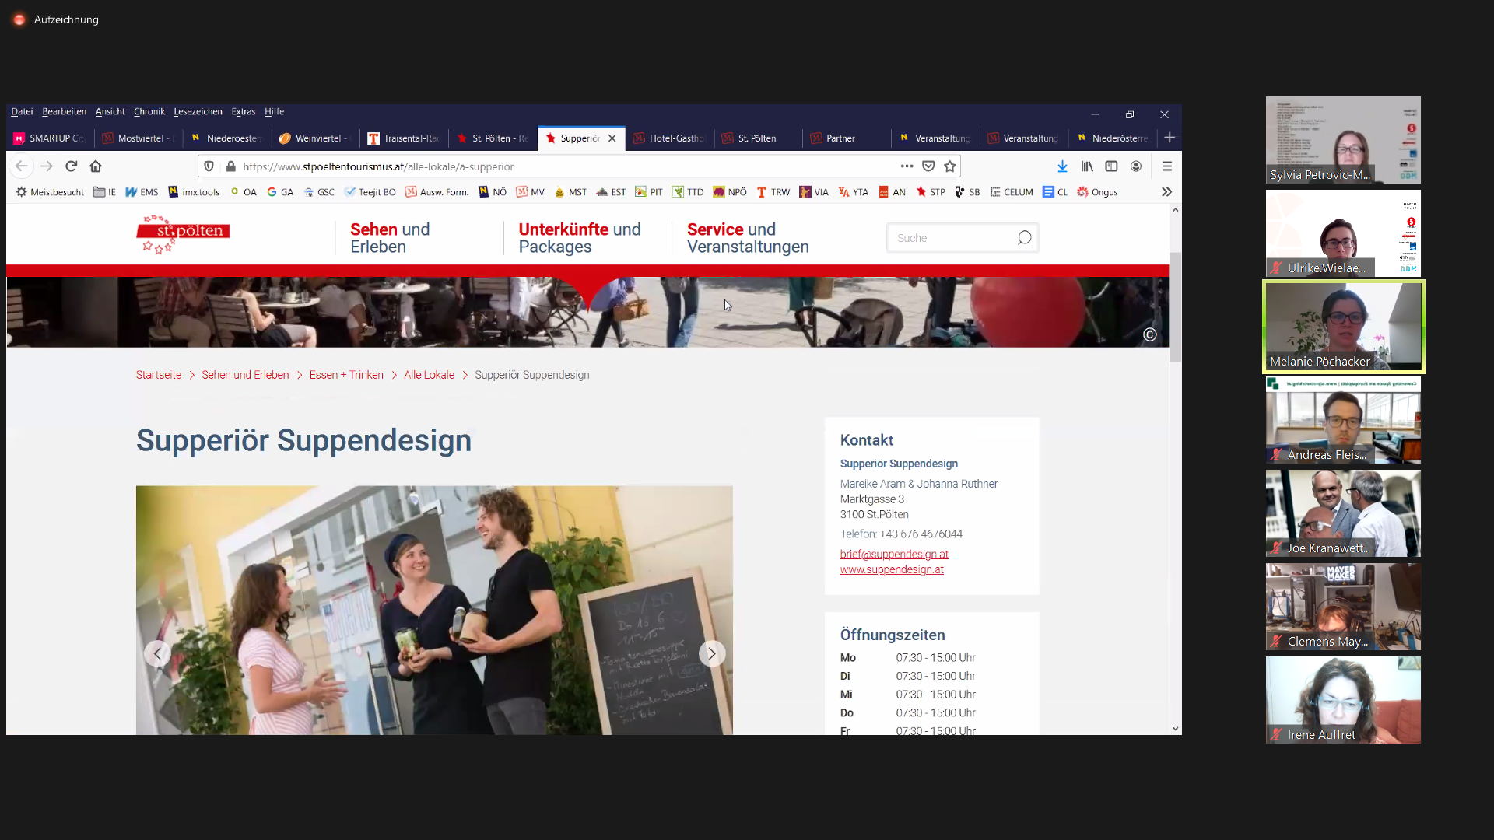Select Melanie Pöchacker's video thumbnail
This screenshot has height=840, width=1494.
click(1342, 327)
